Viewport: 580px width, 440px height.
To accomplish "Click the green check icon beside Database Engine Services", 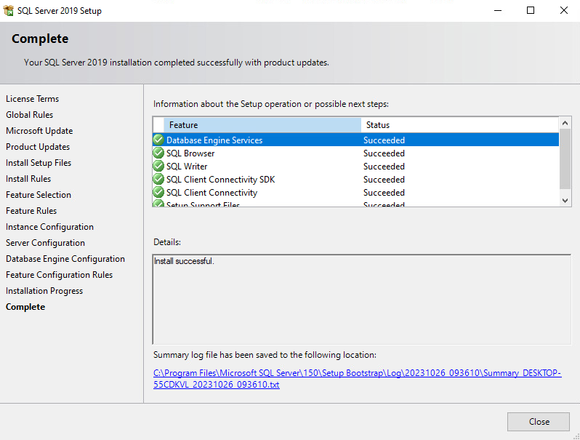I will (x=158, y=140).
